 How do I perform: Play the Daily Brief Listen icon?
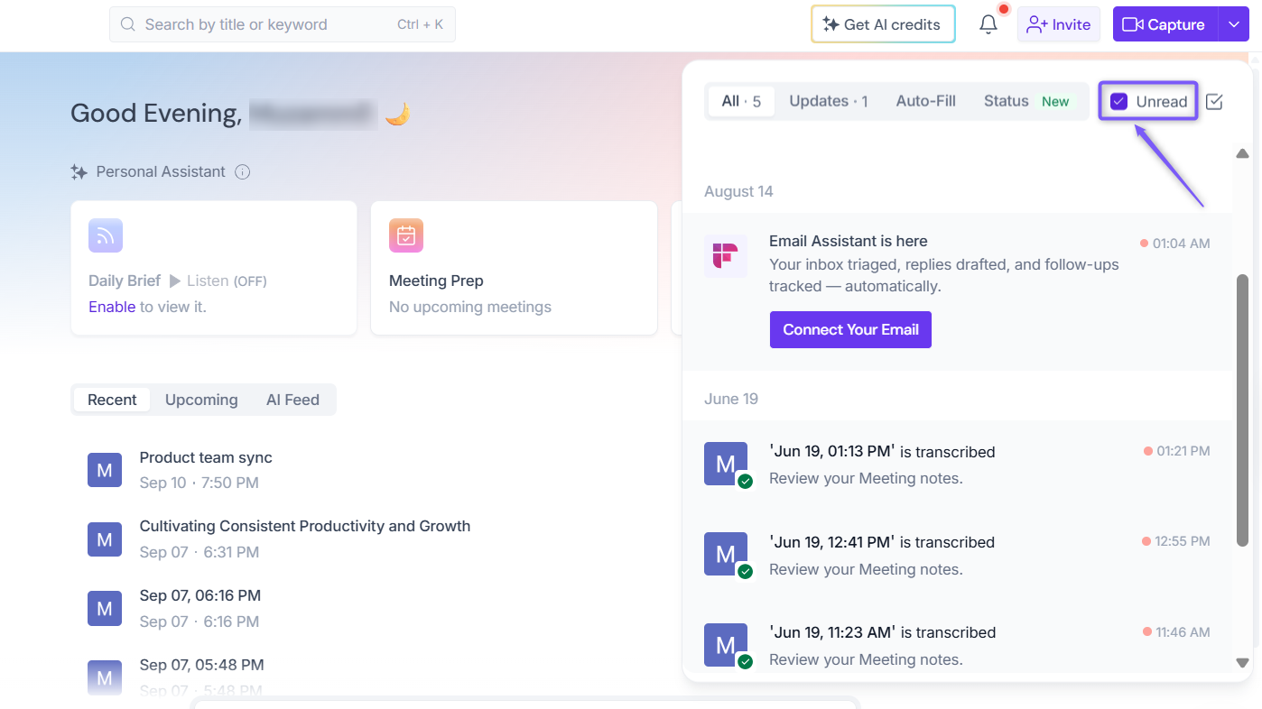click(175, 281)
